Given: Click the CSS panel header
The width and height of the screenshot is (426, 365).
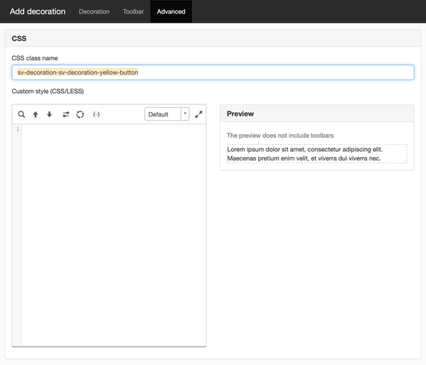Looking at the screenshot, I should coord(213,38).
